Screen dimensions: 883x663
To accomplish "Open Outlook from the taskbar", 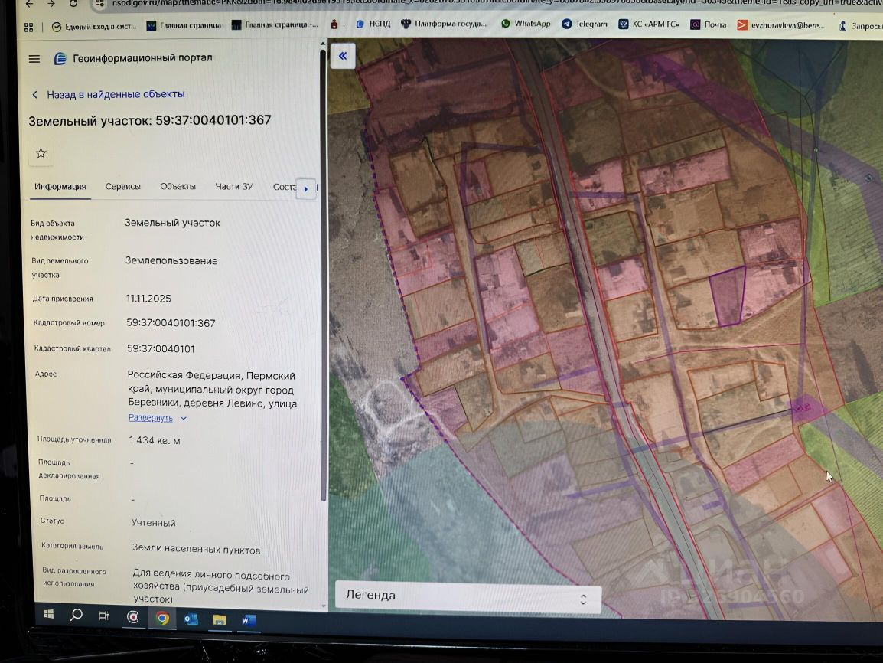I will click(191, 619).
